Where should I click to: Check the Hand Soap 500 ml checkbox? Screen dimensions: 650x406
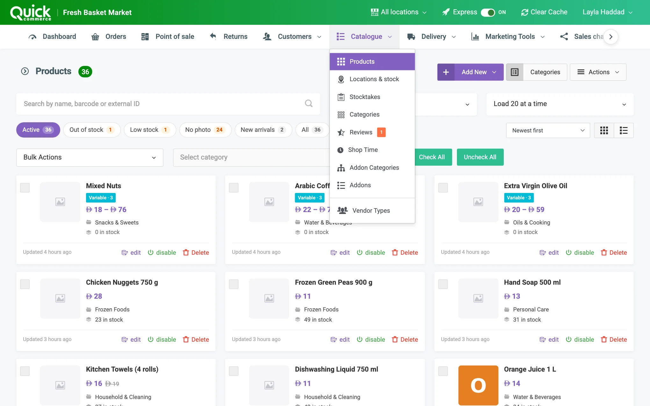443,284
